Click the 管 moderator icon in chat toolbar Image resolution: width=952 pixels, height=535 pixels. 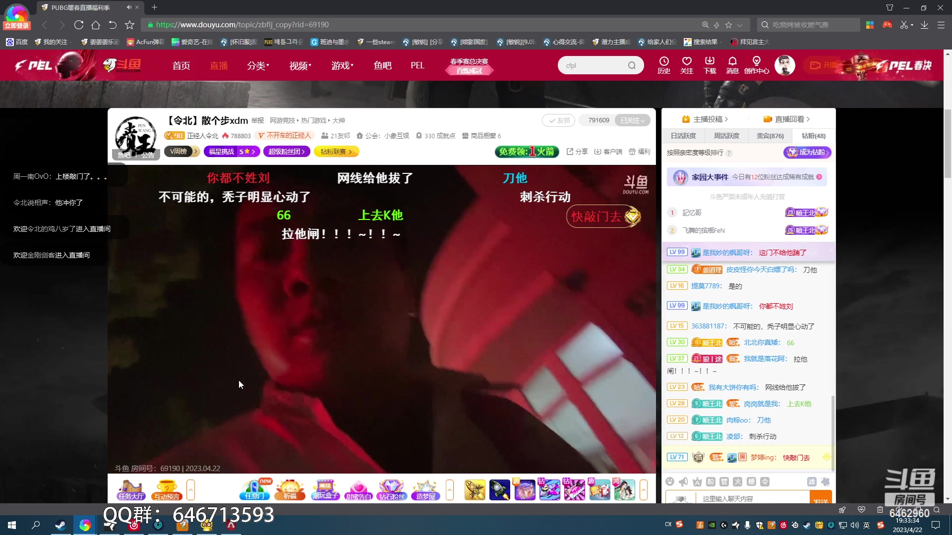coord(724,481)
